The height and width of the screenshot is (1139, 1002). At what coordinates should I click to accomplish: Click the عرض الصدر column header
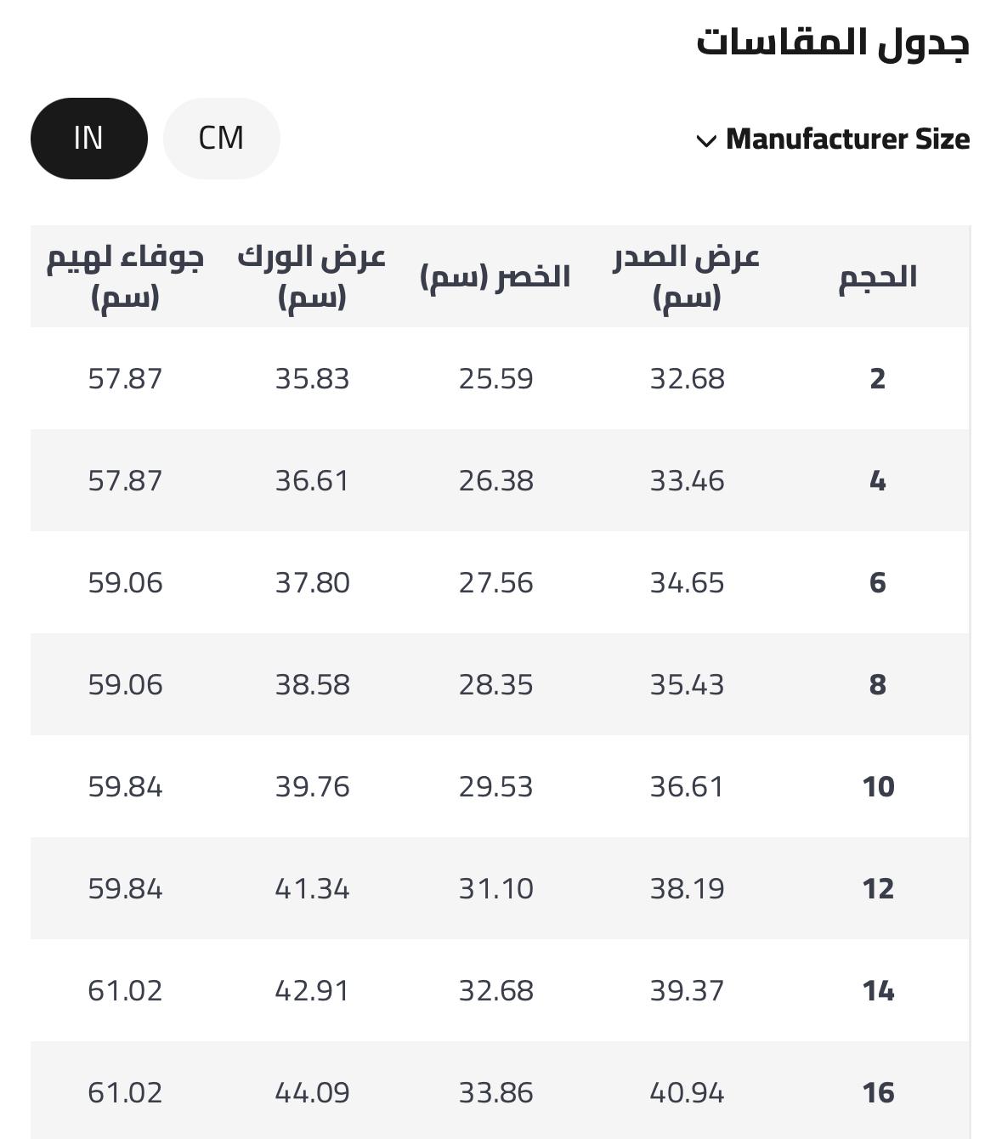(x=687, y=276)
